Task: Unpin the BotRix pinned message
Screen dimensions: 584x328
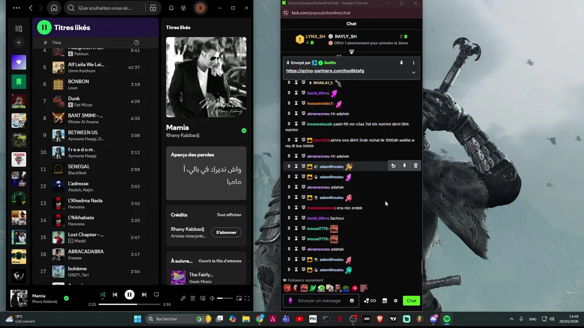Action: coord(401,63)
